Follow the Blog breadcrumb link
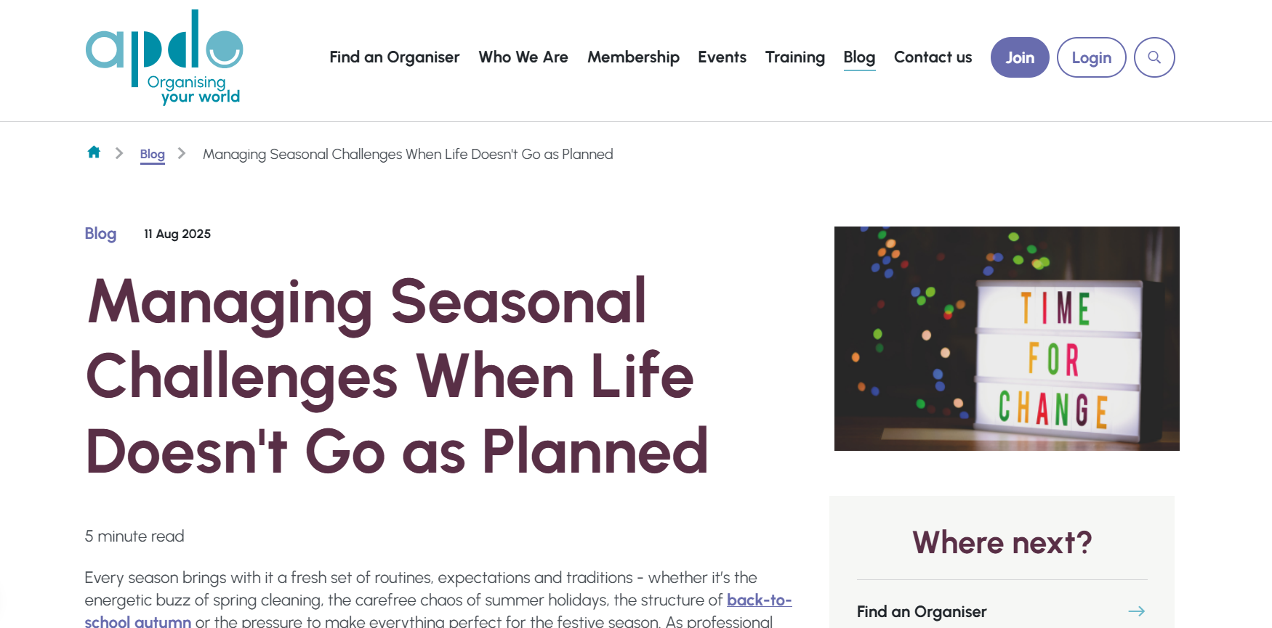Viewport: 1272px width, 628px height. pos(153,154)
